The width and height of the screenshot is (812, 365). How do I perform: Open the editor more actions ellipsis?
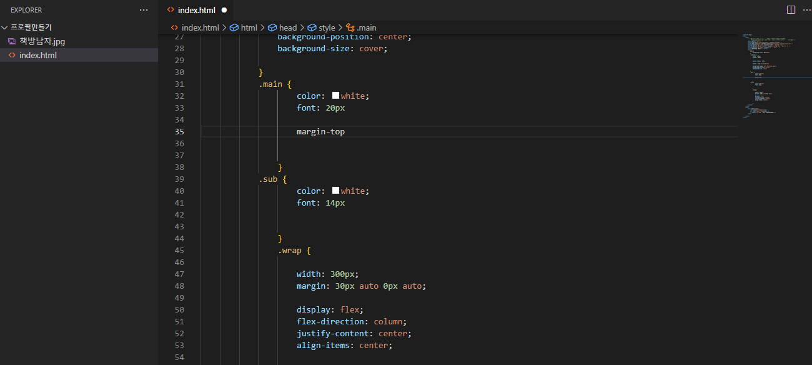point(806,10)
